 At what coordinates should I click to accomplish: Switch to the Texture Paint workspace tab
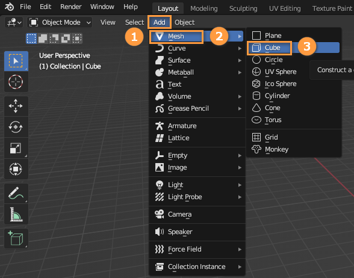[x=332, y=8]
